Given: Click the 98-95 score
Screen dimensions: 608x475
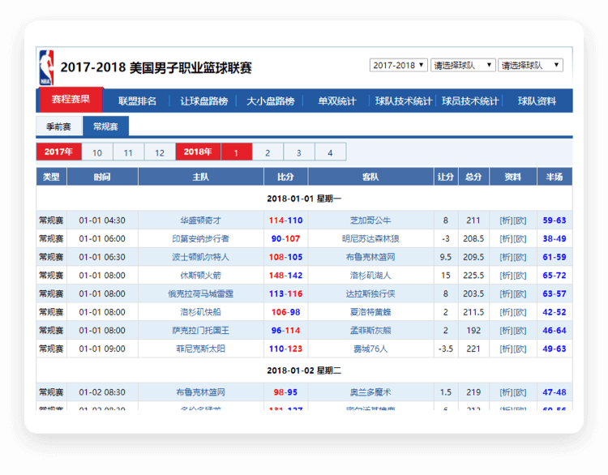Looking at the screenshot, I should click(286, 392).
